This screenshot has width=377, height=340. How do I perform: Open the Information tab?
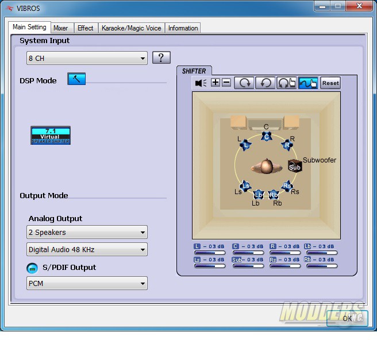click(x=183, y=28)
